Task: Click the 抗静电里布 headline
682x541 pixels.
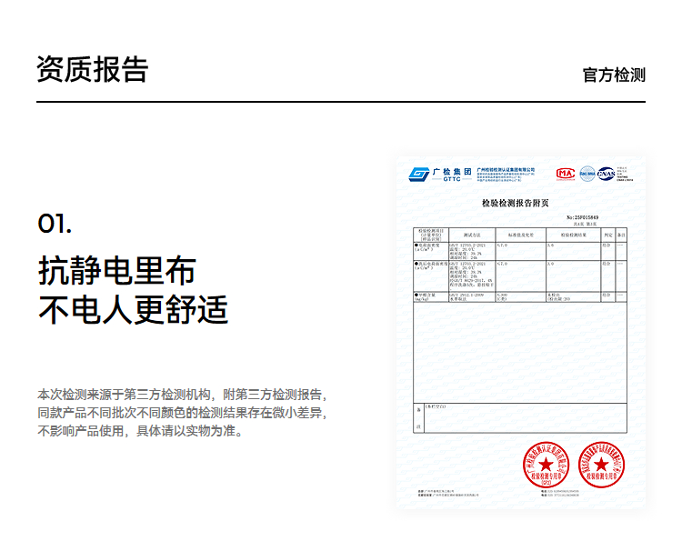Action: [x=117, y=271]
